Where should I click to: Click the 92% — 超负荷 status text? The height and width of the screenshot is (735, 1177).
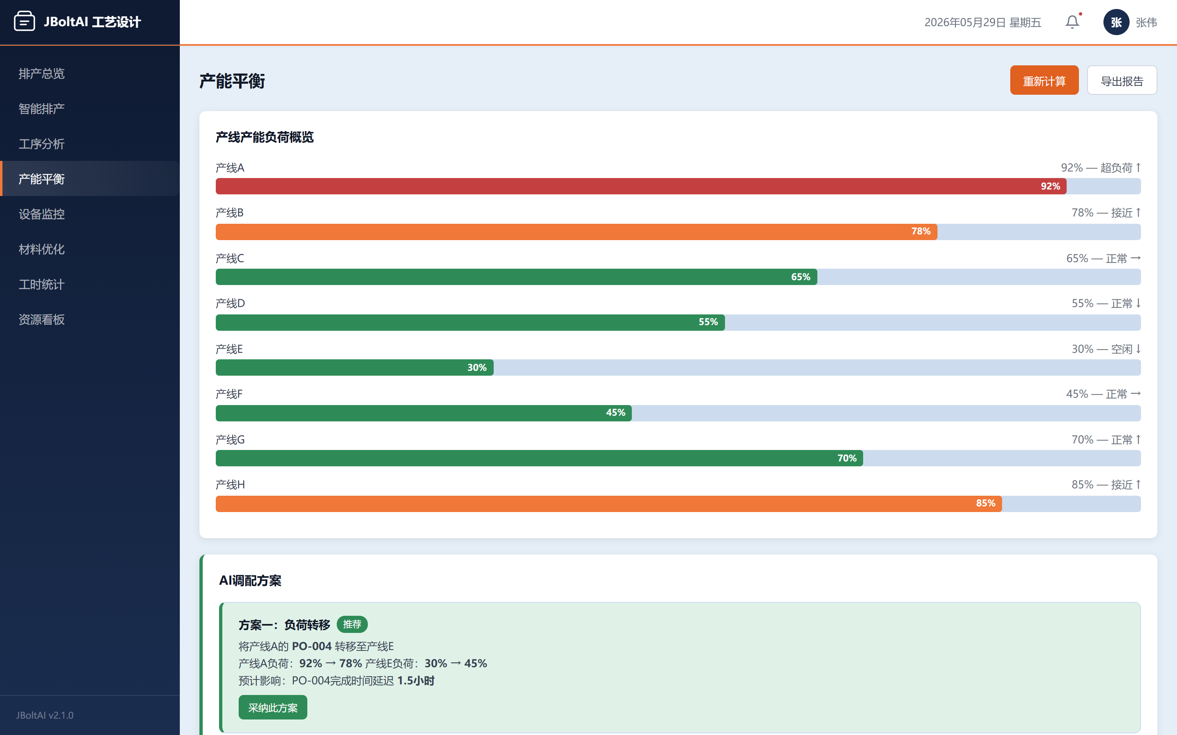point(1101,168)
